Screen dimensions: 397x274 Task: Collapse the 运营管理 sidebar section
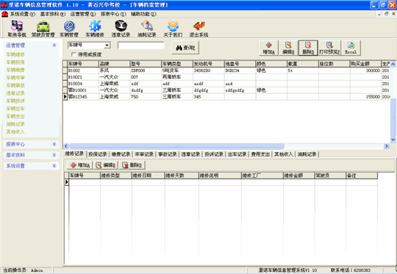[54, 45]
